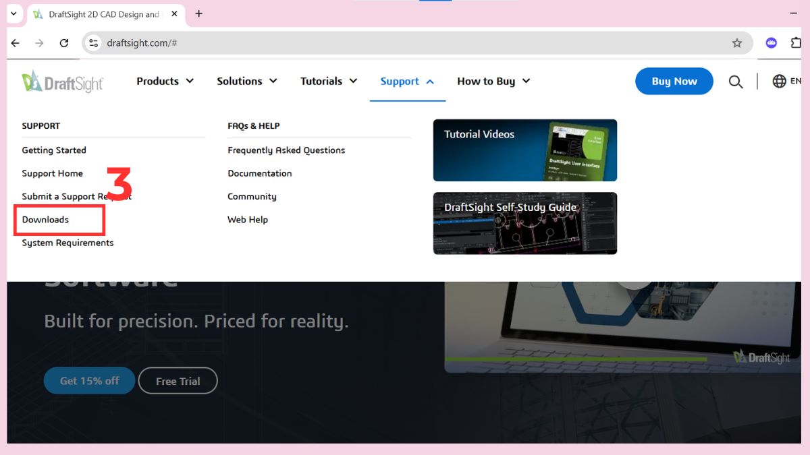
Task: Expand the Solutions menu
Action: tap(246, 81)
